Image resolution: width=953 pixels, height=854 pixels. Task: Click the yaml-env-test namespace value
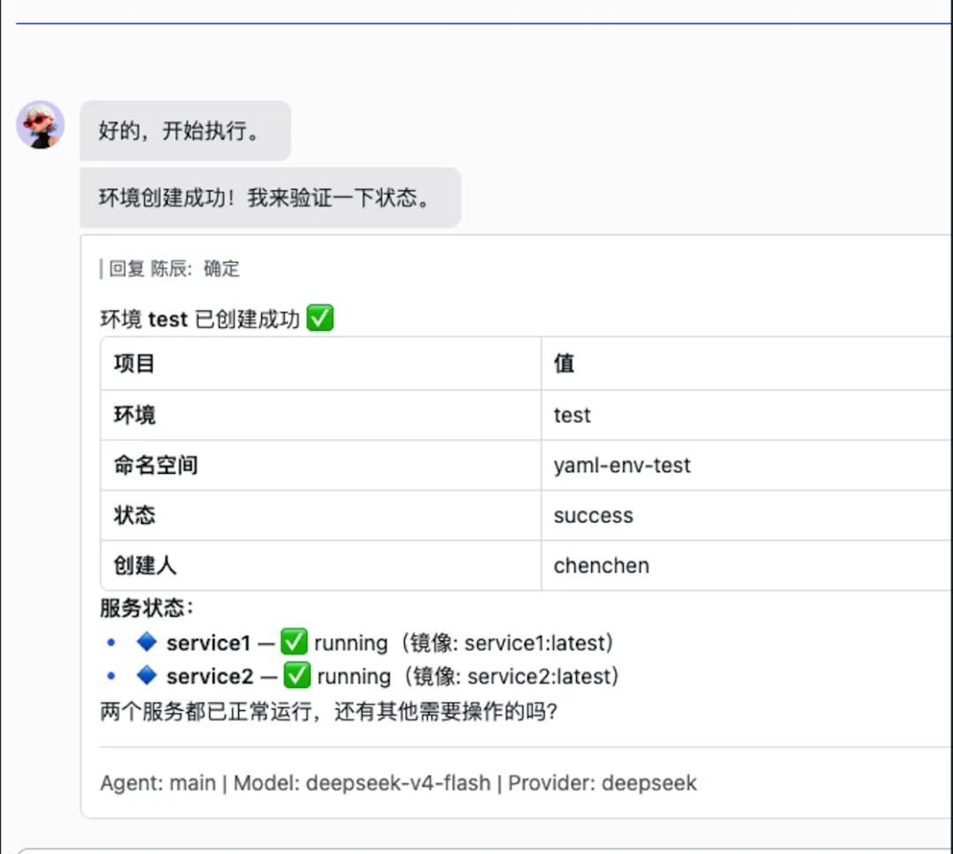coord(622,466)
